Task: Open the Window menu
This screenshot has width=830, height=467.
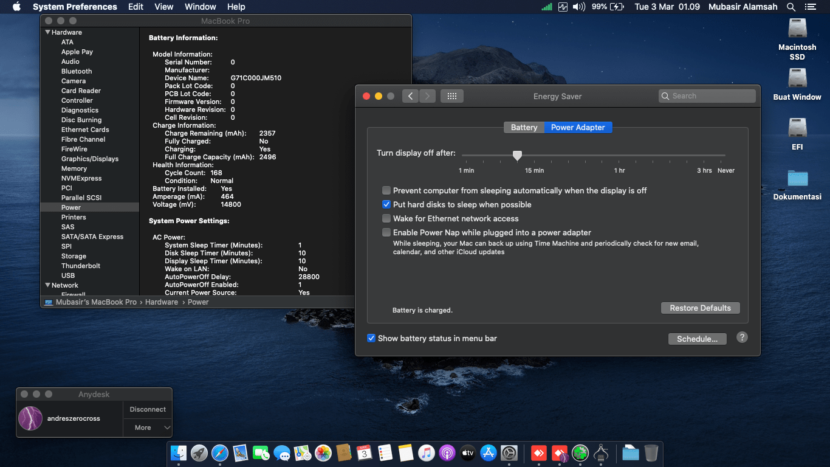Action: 201,7
